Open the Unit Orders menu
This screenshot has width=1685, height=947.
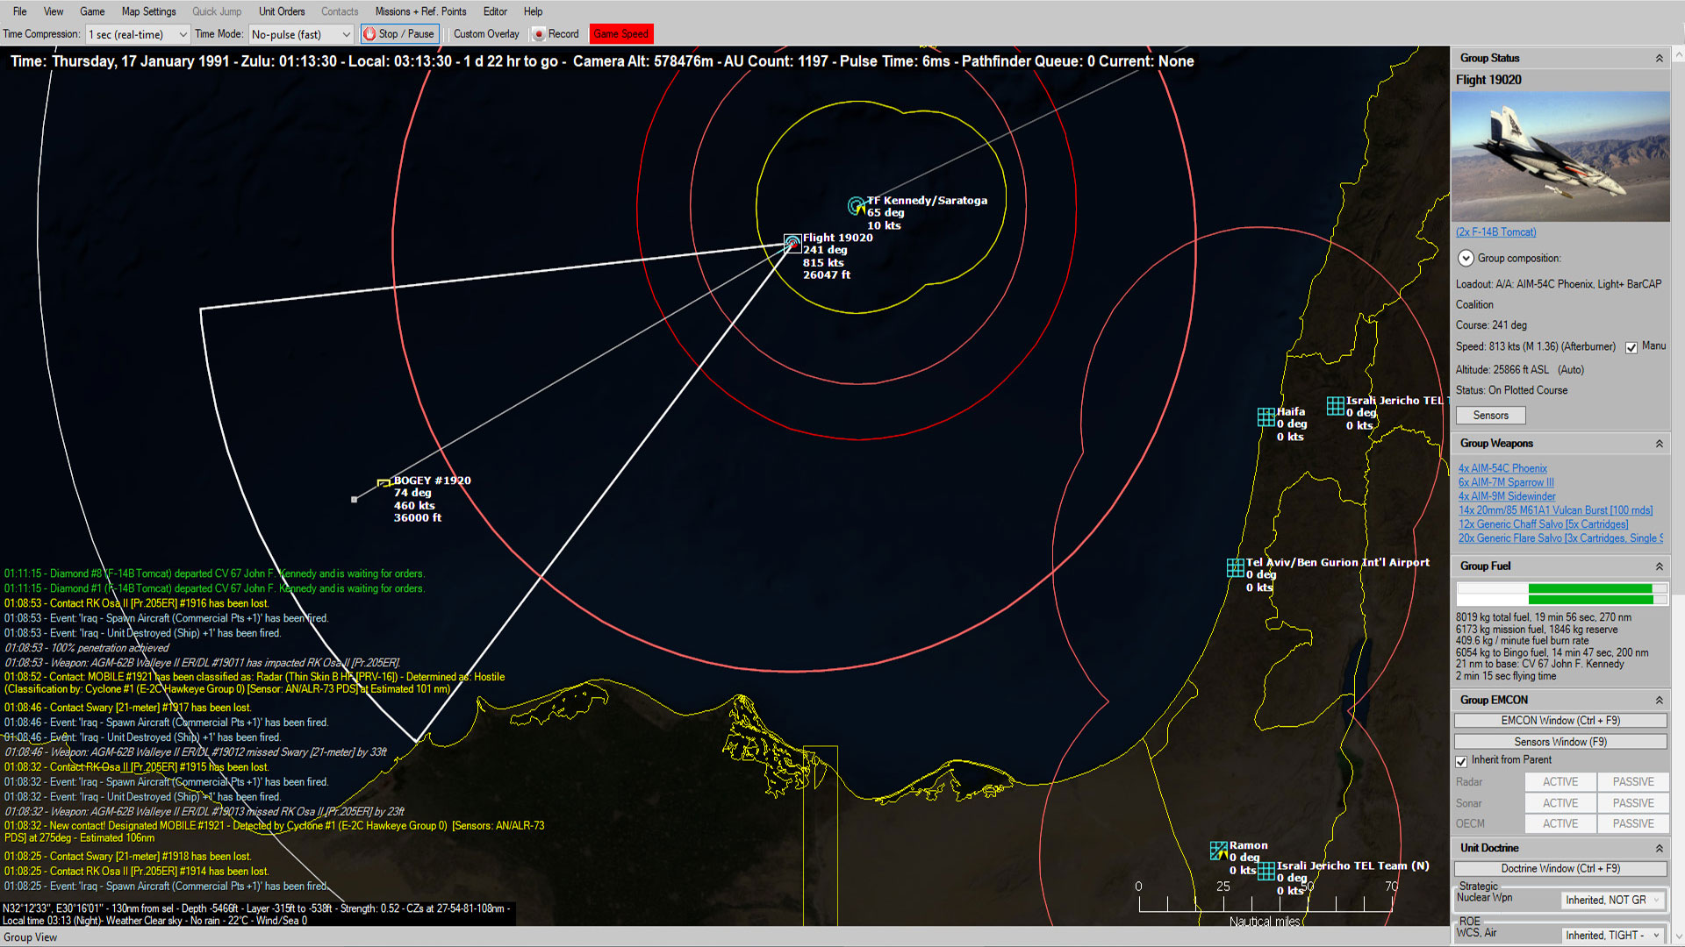281,11
